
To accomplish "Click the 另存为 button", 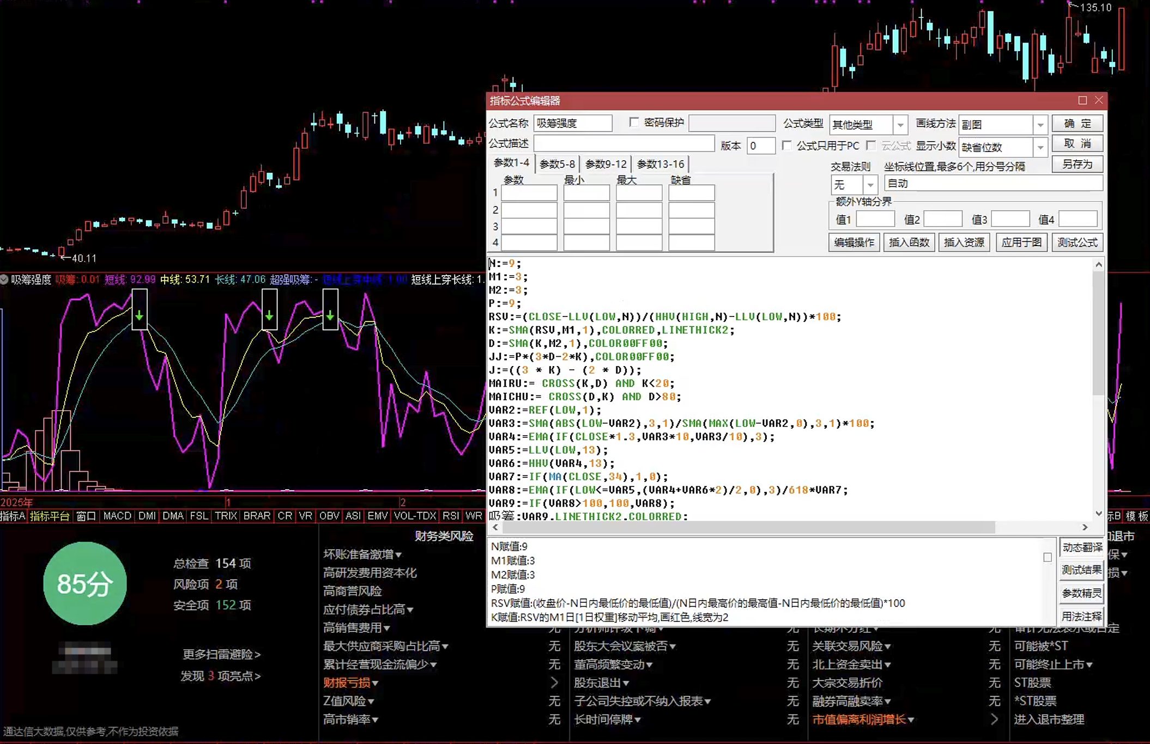I will [x=1078, y=164].
